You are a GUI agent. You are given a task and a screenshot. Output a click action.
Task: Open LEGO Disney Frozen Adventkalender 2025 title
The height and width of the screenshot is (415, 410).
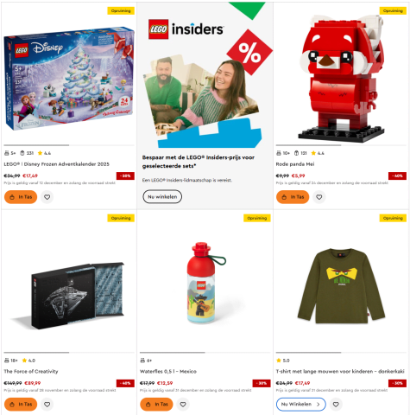click(x=56, y=164)
